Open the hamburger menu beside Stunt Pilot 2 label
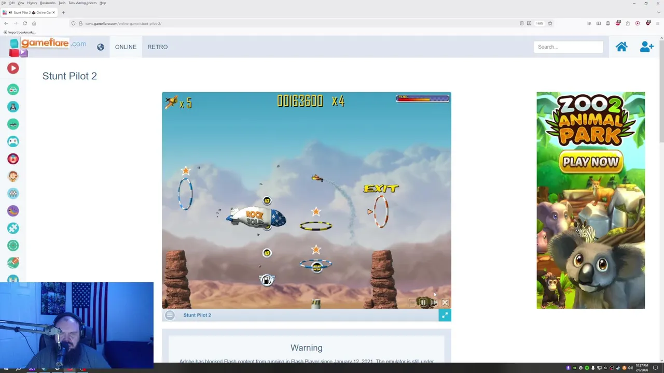This screenshot has width=664, height=373. pos(170,315)
